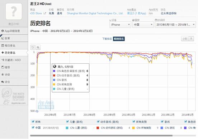Open the 君王2 (1 款App) collection link
The height and width of the screenshot is (139, 198).
[x=137, y=13]
